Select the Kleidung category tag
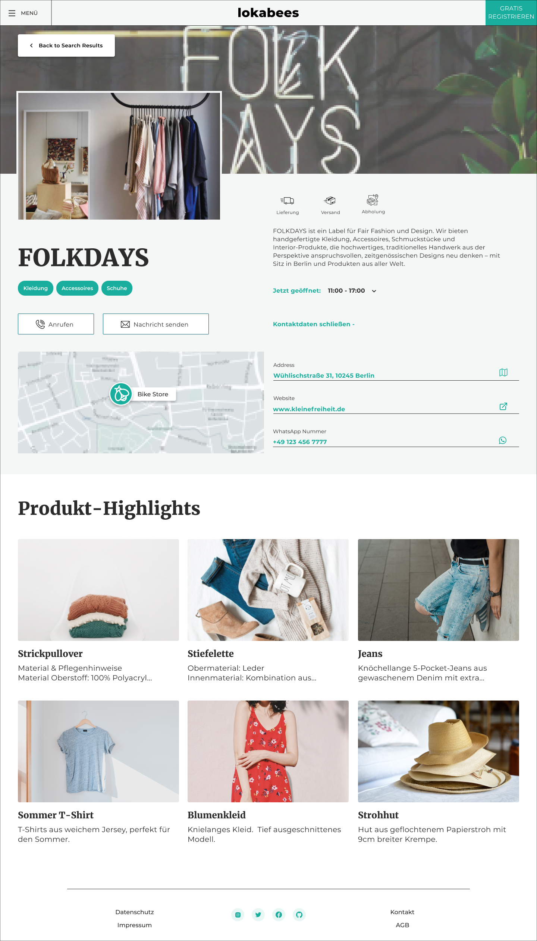Viewport: 537px width, 941px height. click(x=35, y=288)
